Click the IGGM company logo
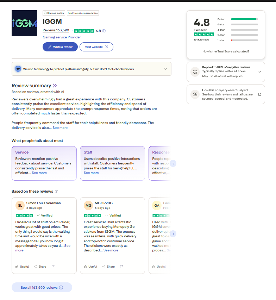The image size is (276, 300). pos(25,23)
